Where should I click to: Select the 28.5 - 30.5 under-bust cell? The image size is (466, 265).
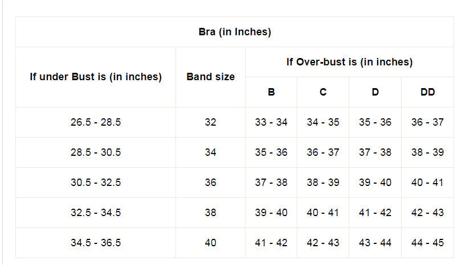pyautogui.click(x=96, y=152)
